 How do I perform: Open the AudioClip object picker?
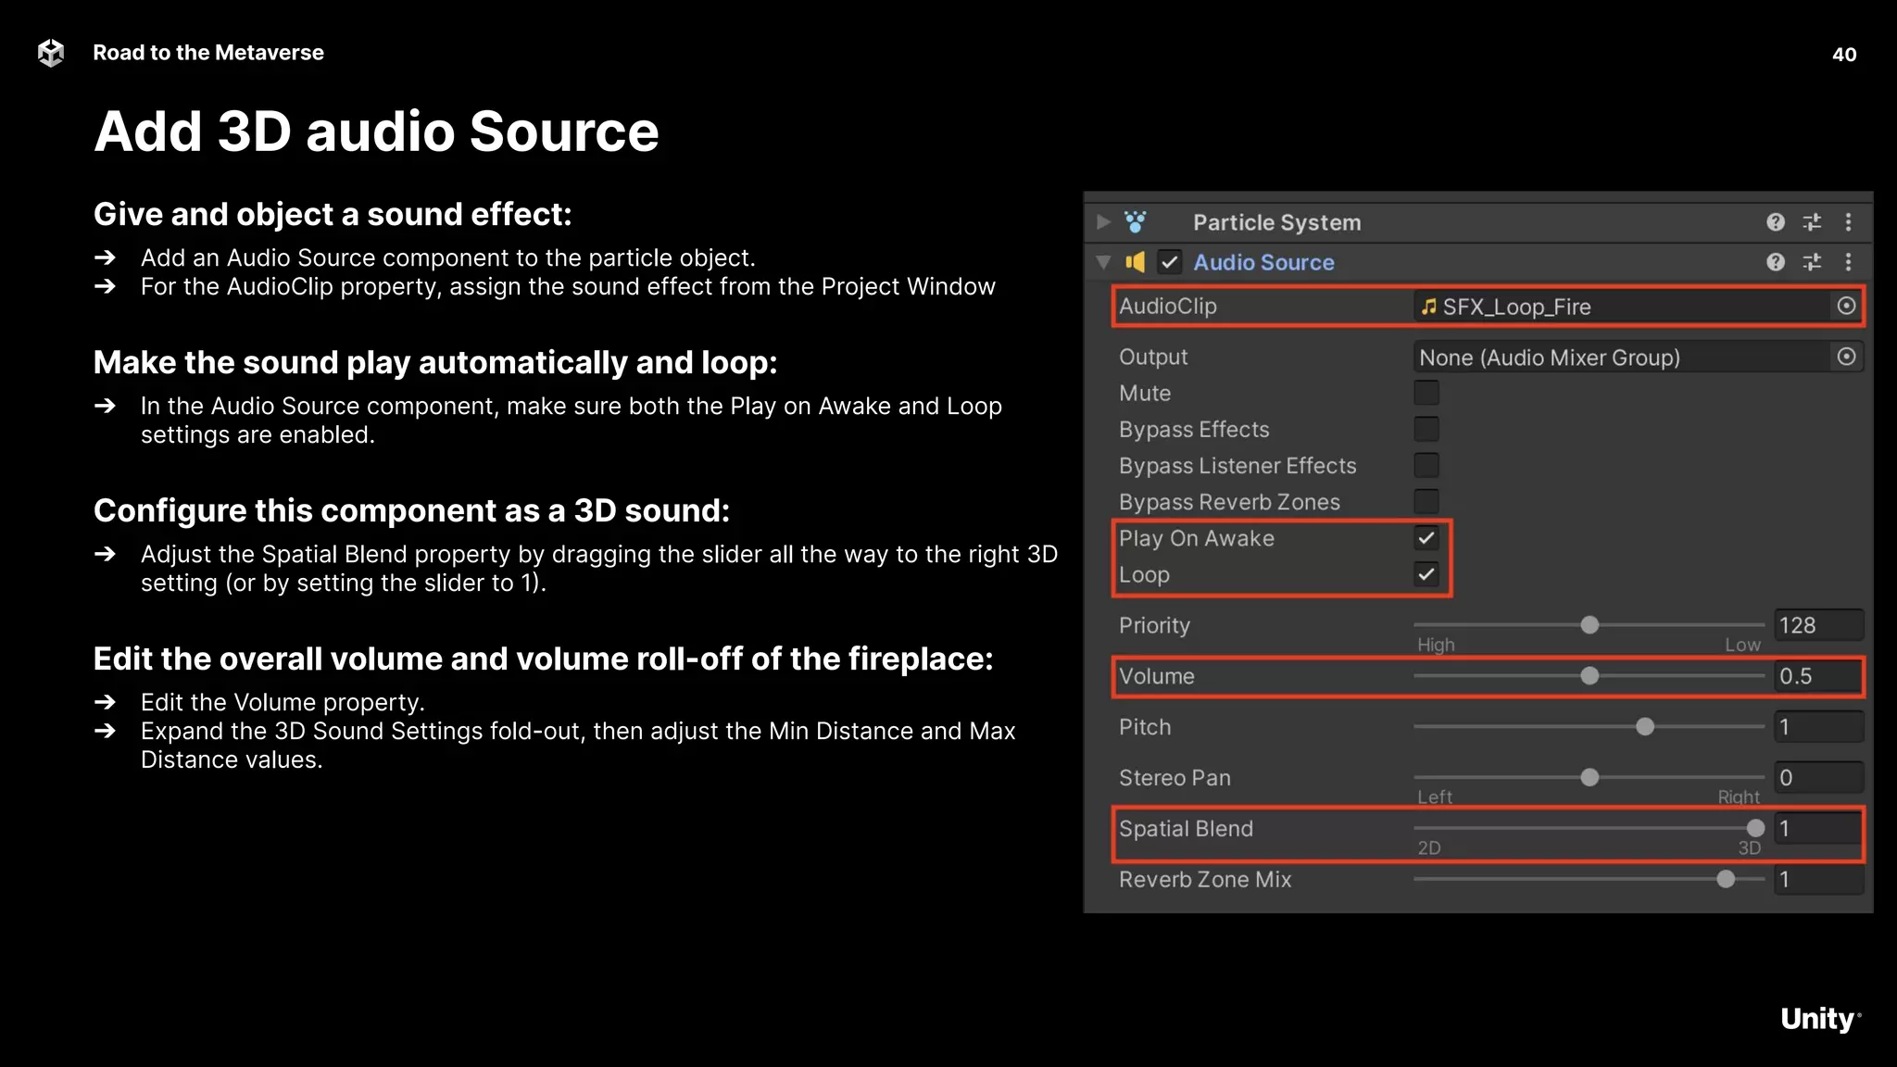(1846, 306)
